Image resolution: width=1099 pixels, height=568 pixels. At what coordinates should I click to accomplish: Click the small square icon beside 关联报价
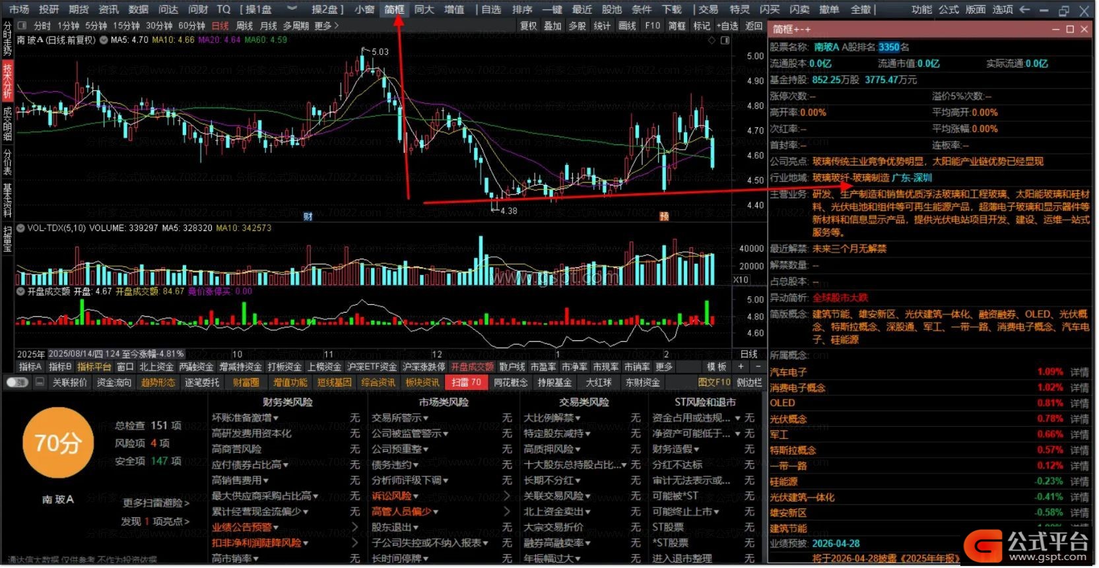point(40,383)
